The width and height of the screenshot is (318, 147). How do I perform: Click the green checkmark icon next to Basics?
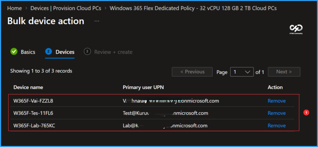(x=14, y=52)
